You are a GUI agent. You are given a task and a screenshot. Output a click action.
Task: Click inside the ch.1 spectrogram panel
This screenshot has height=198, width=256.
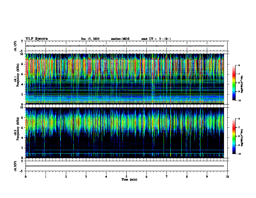tap(125, 79)
